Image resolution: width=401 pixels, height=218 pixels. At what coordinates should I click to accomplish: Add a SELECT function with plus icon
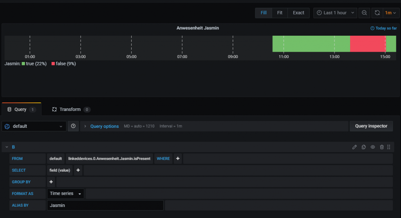pyautogui.click(x=78, y=171)
